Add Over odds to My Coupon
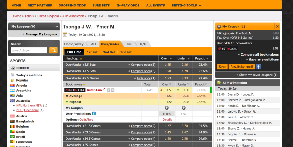This screenshot has height=147, width=293. [x=167, y=108]
